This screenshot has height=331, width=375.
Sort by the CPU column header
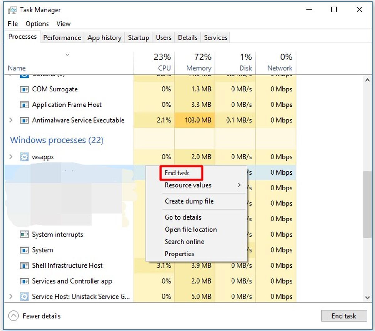click(x=154, y=63)
